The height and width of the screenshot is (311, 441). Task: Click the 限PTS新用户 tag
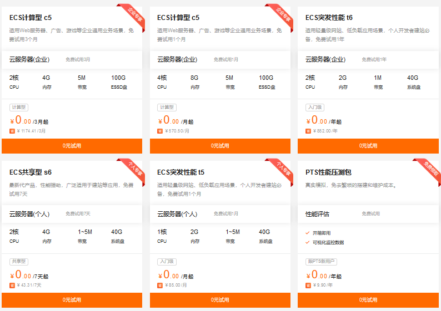tap(321, 262)
